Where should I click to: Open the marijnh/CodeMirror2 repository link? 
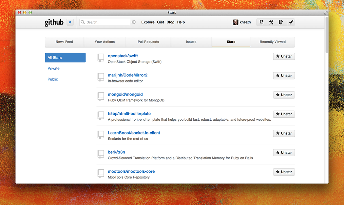point(127,75)
